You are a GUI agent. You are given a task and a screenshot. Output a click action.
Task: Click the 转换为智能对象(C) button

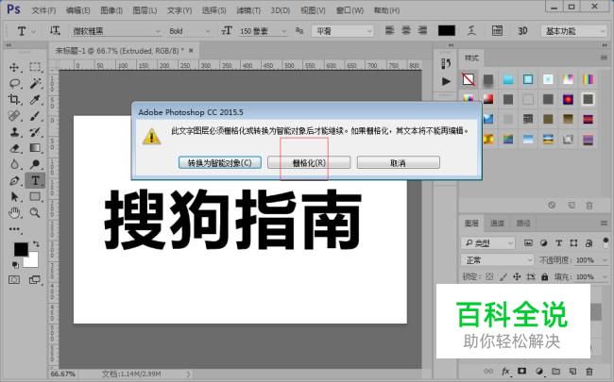point(220,162)
